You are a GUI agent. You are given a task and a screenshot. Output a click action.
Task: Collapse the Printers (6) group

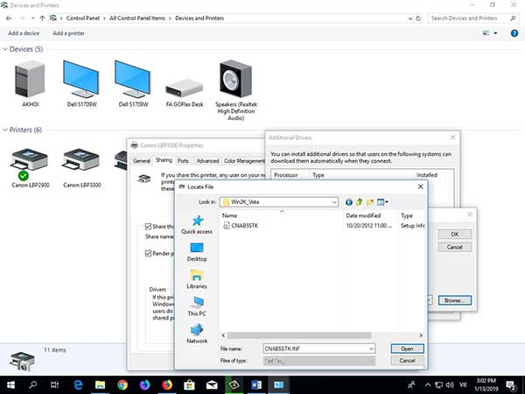click(x=5, y=130)
